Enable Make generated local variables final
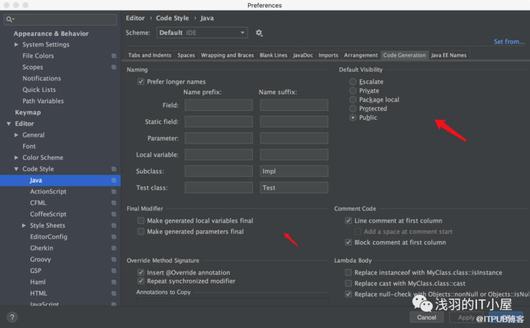This screenshot has height=328, width=530. pos(141,221)
